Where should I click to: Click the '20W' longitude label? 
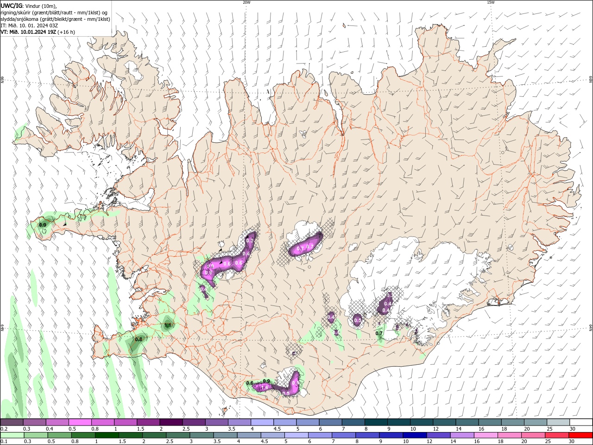(x=246, y=2)
